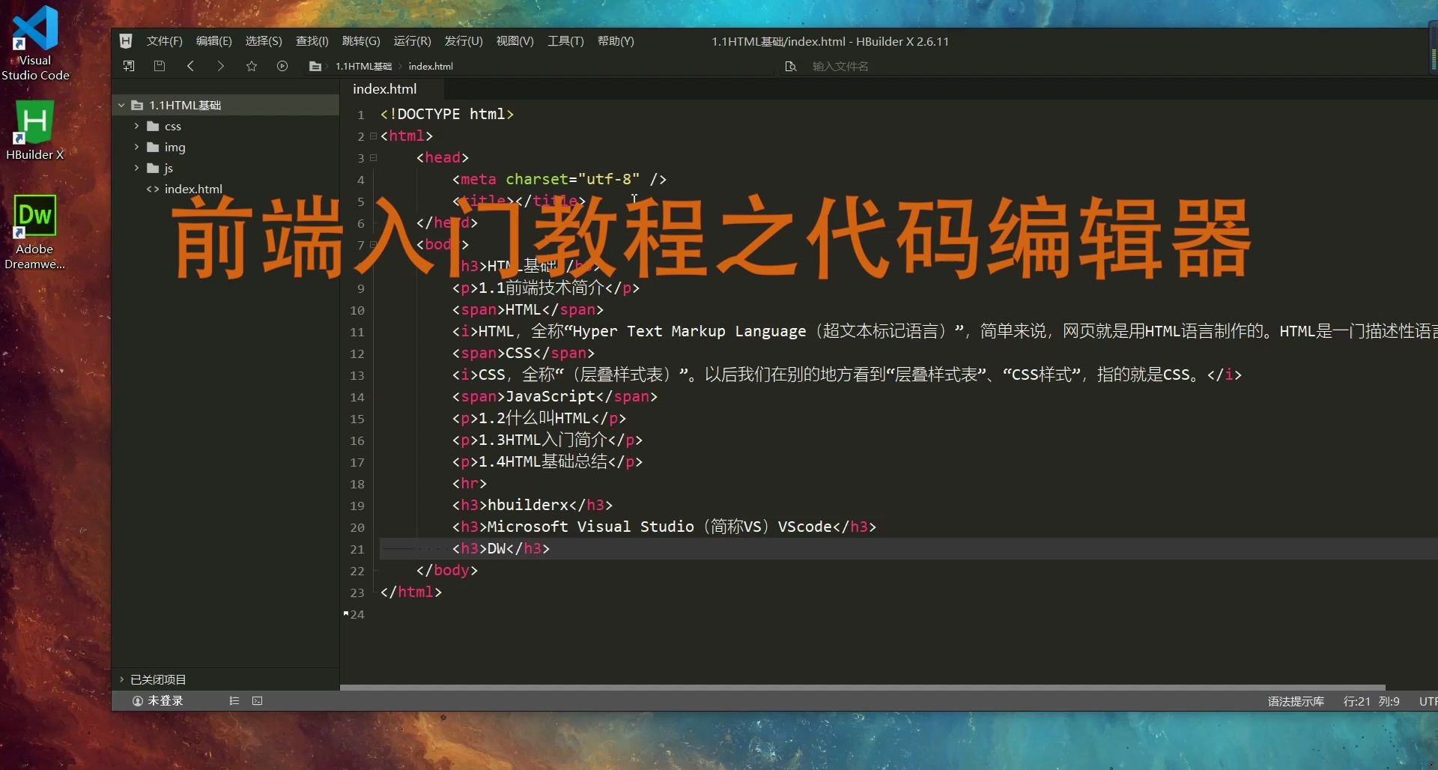Open the 运行(R) menu
The width and height of the screenshot is (1438, 770).
click(412, 41)
